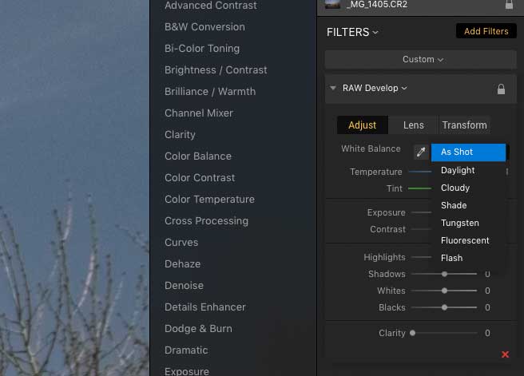Add the Details Enhancer filter
The width and height of the screenshot is (524, 376).
(204, 307)
